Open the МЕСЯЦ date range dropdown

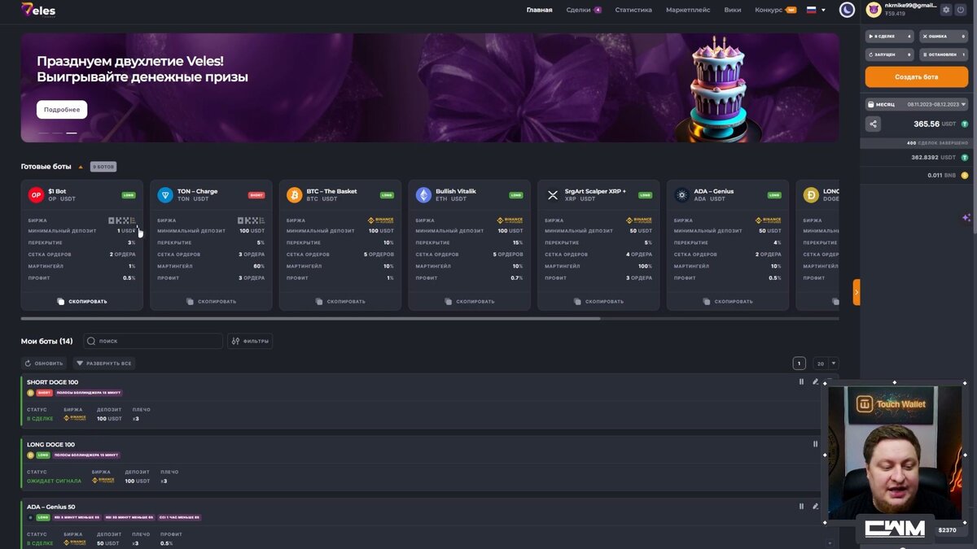(918, 104)
